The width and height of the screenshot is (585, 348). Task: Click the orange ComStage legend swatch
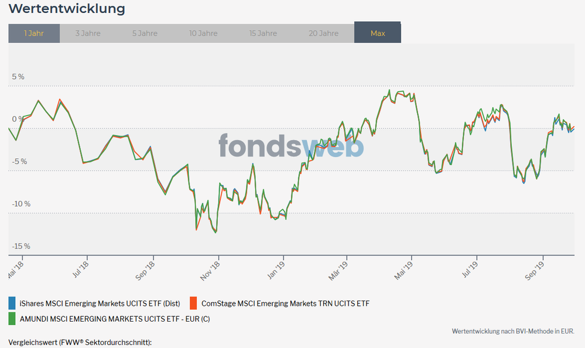coord(193,303)
